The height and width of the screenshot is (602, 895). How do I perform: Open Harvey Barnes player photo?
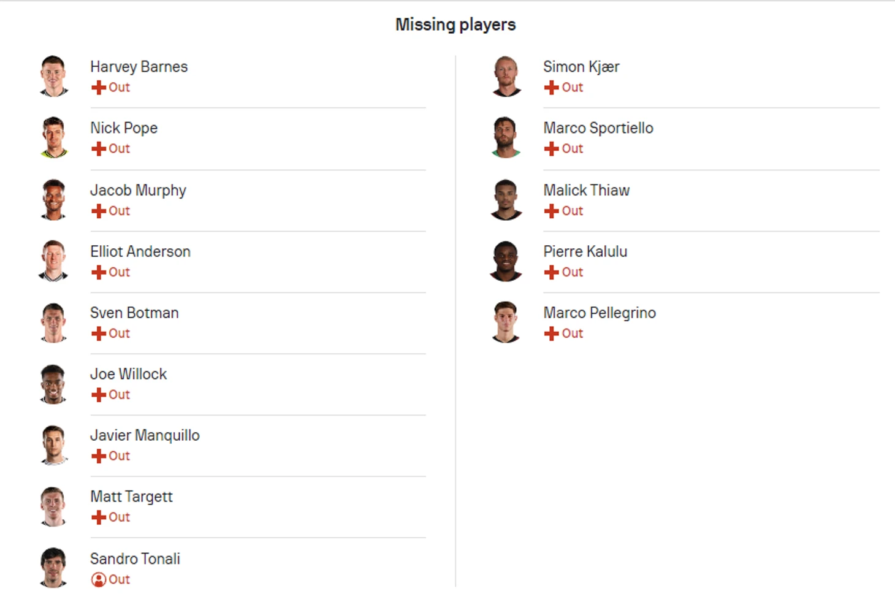click(53, 76)
